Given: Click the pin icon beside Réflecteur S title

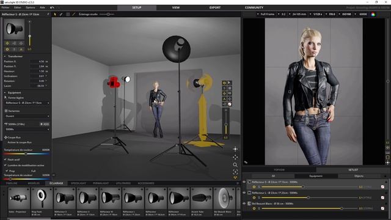Looking at the screenshot, I should tap(48, 14).
